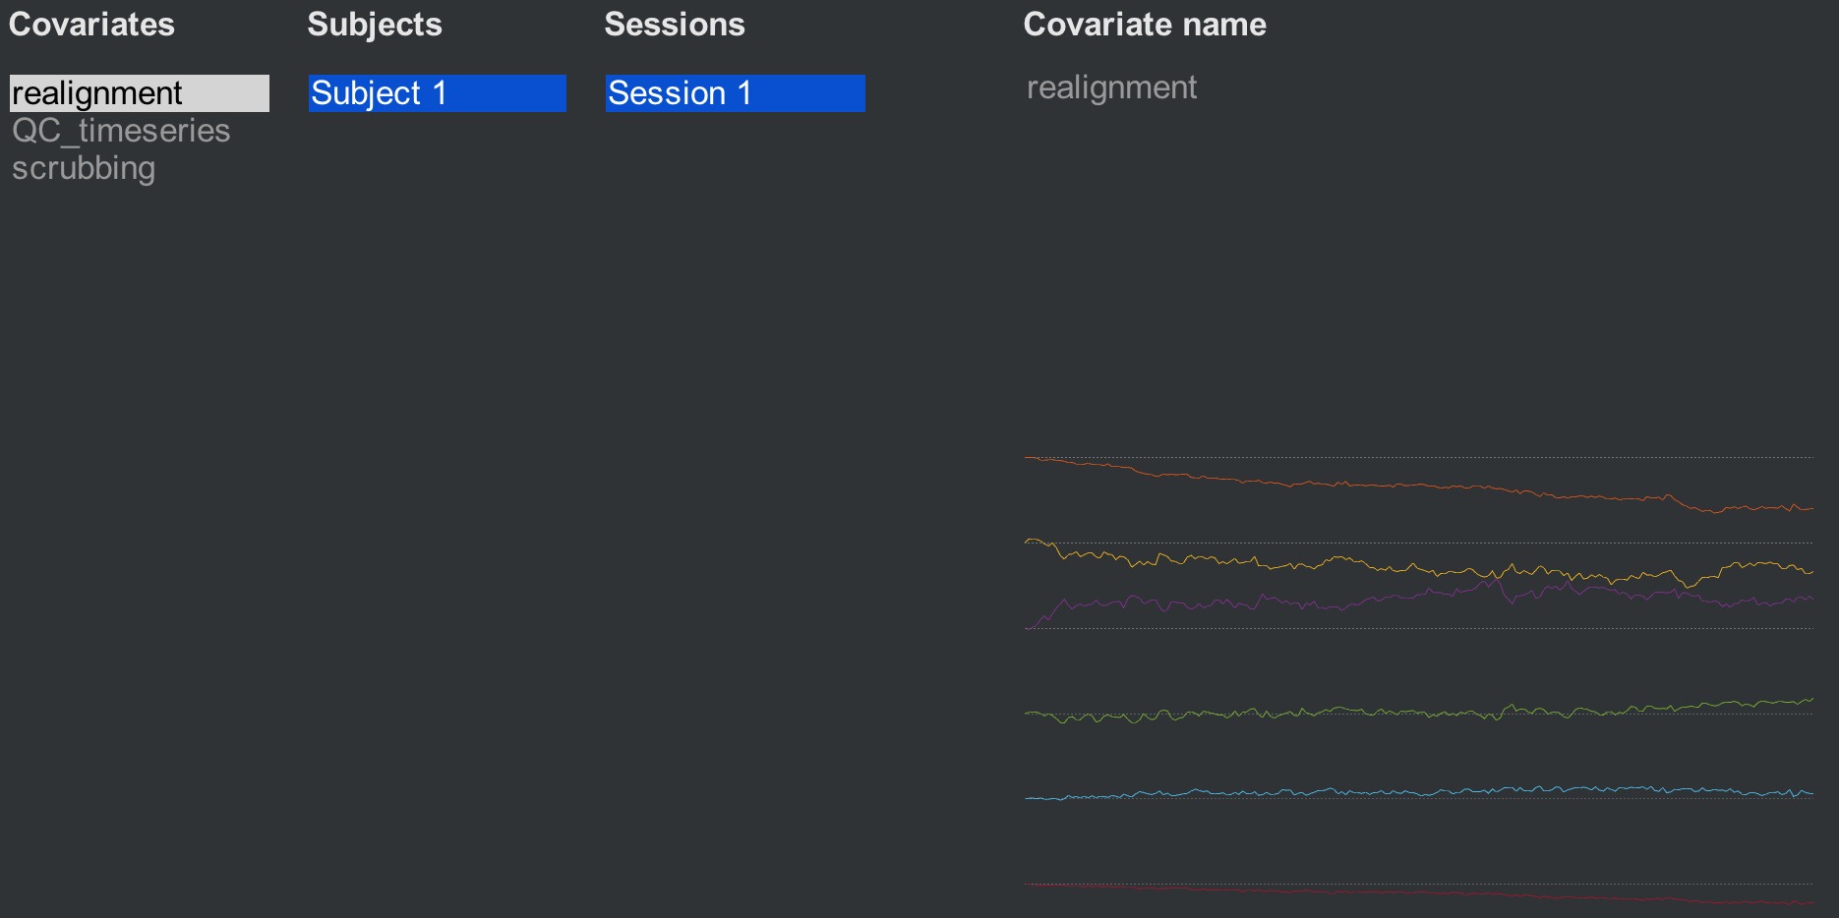Click empty Sessions list area below Session 1
This screenshot has height=918, width=1839.
[736, 511]
